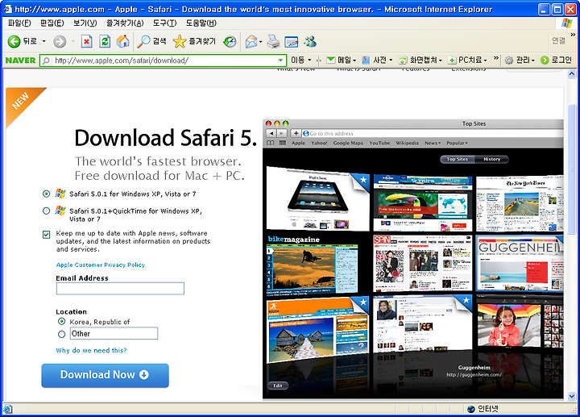Click the NAVER toolbar logo

click(x=20, y=60)
